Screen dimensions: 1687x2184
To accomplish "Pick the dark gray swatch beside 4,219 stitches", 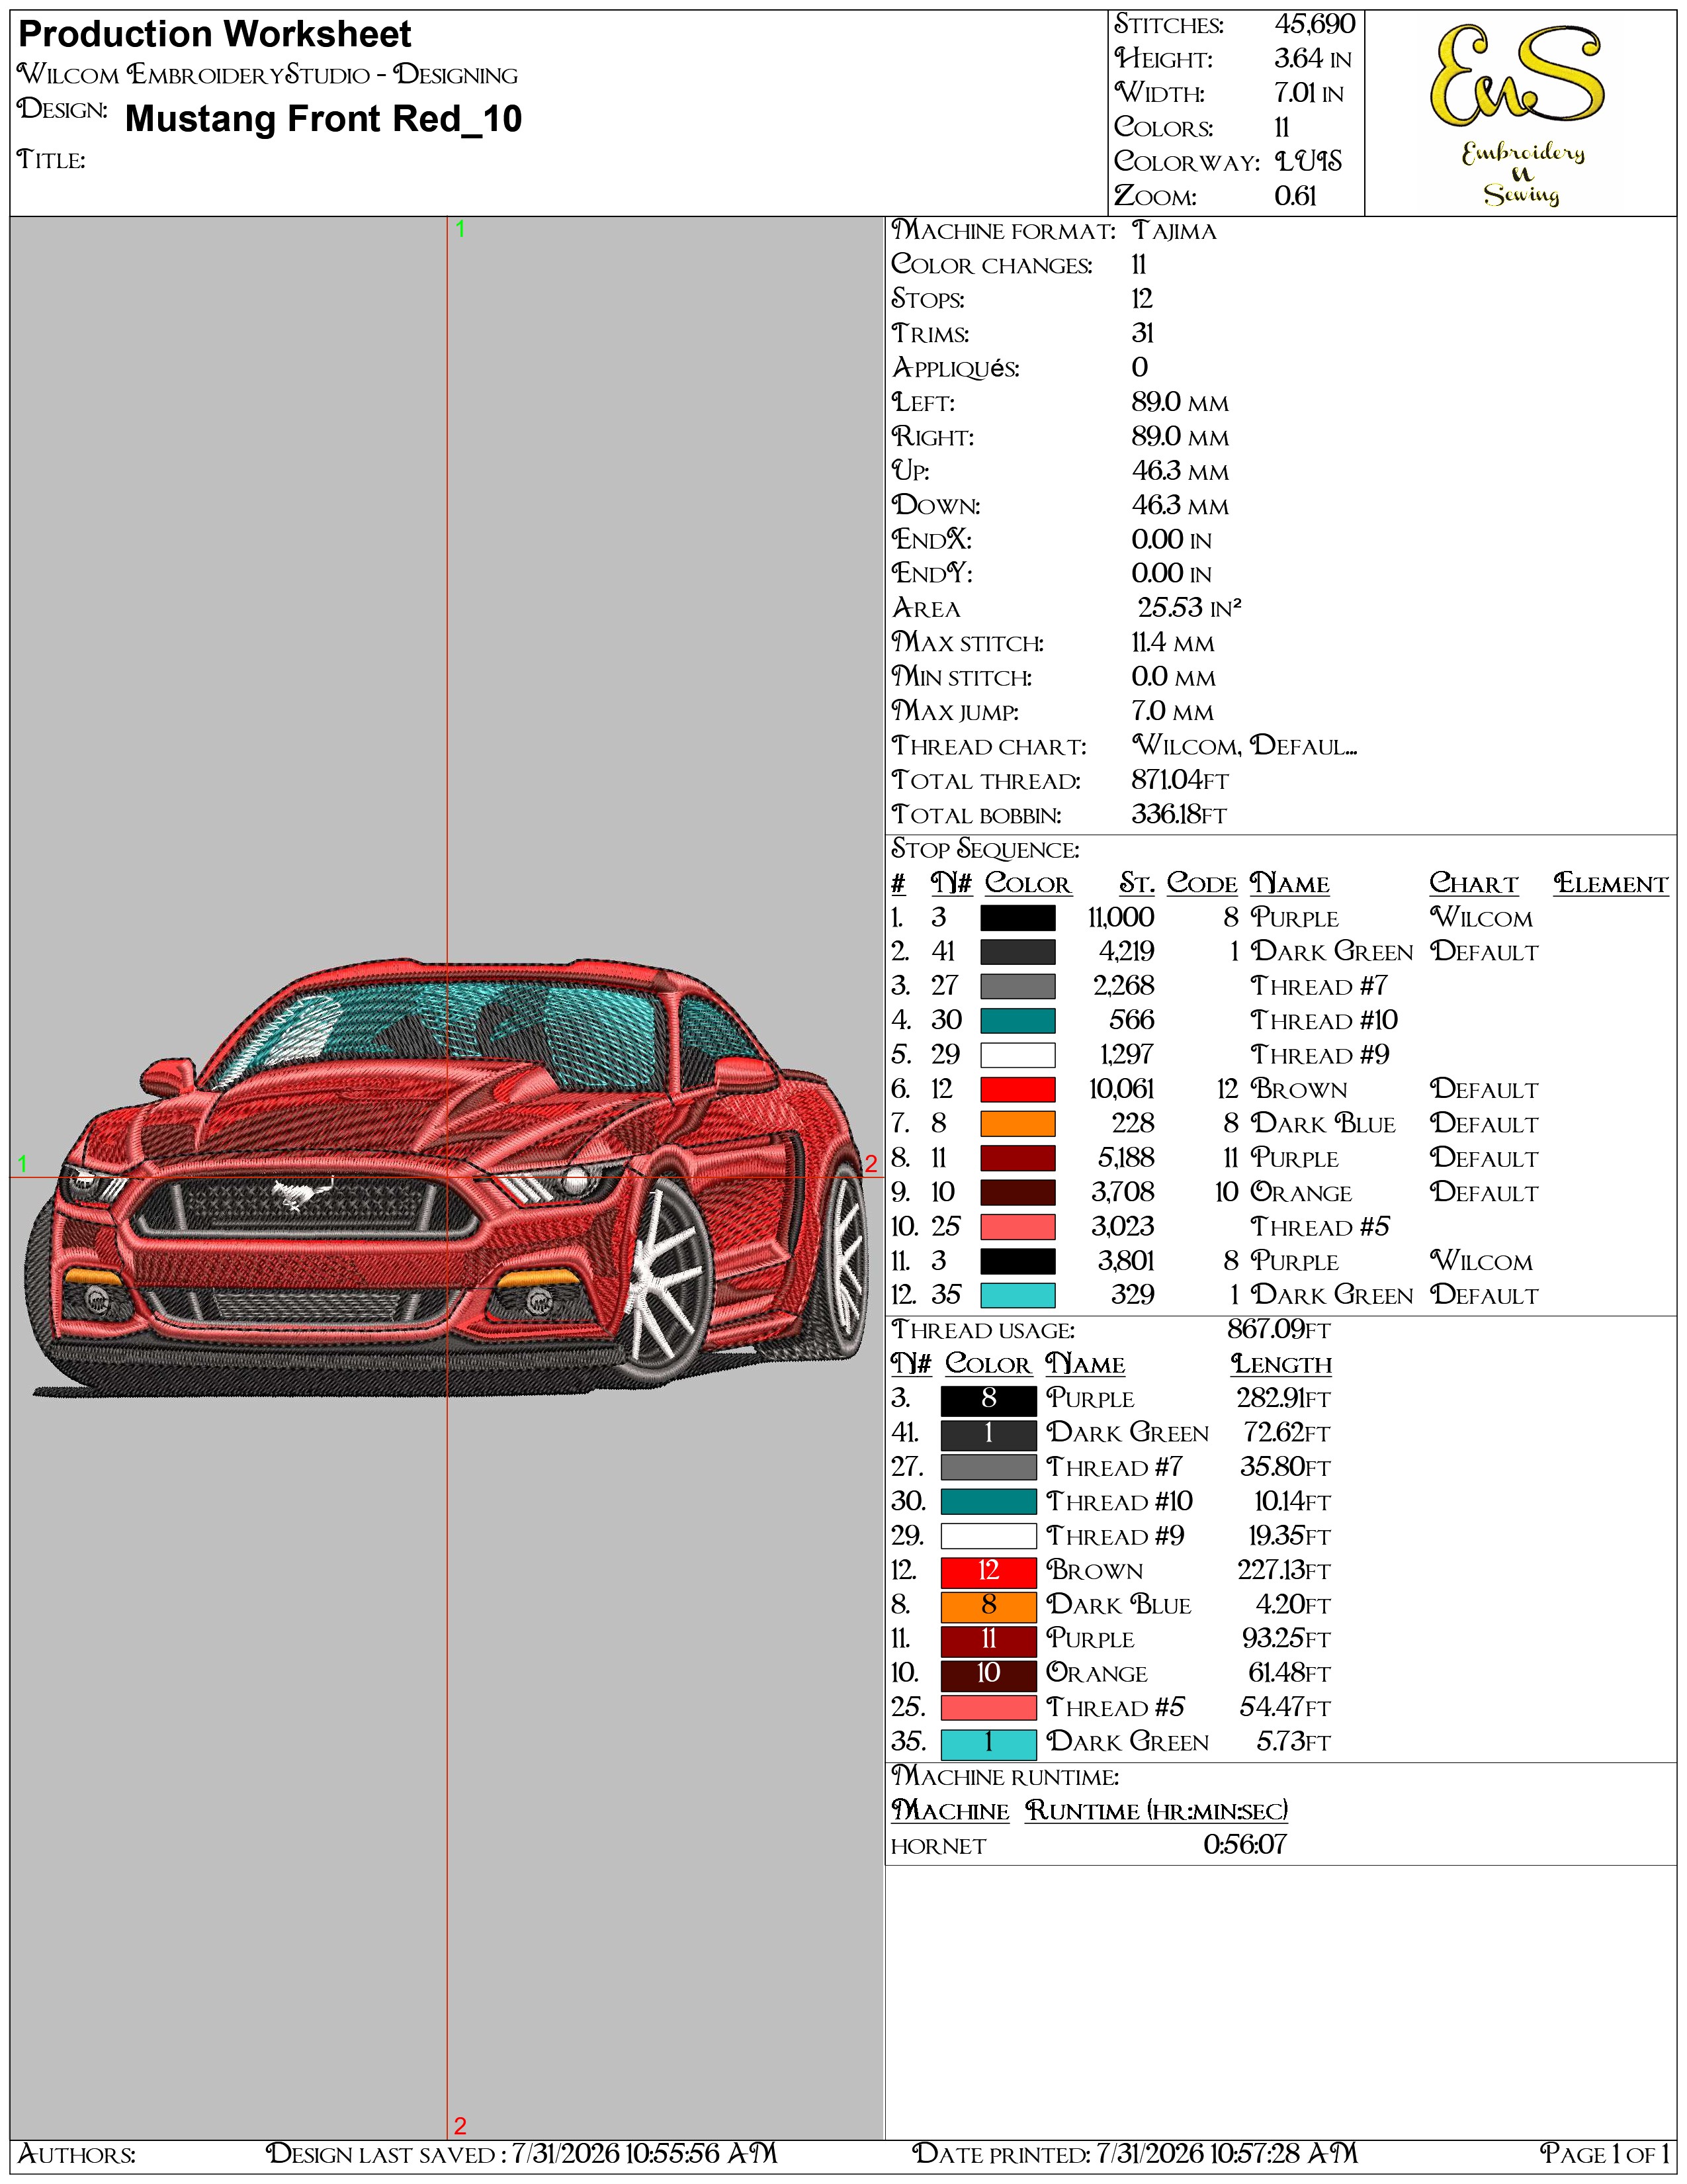I will tap(1017, 952).
